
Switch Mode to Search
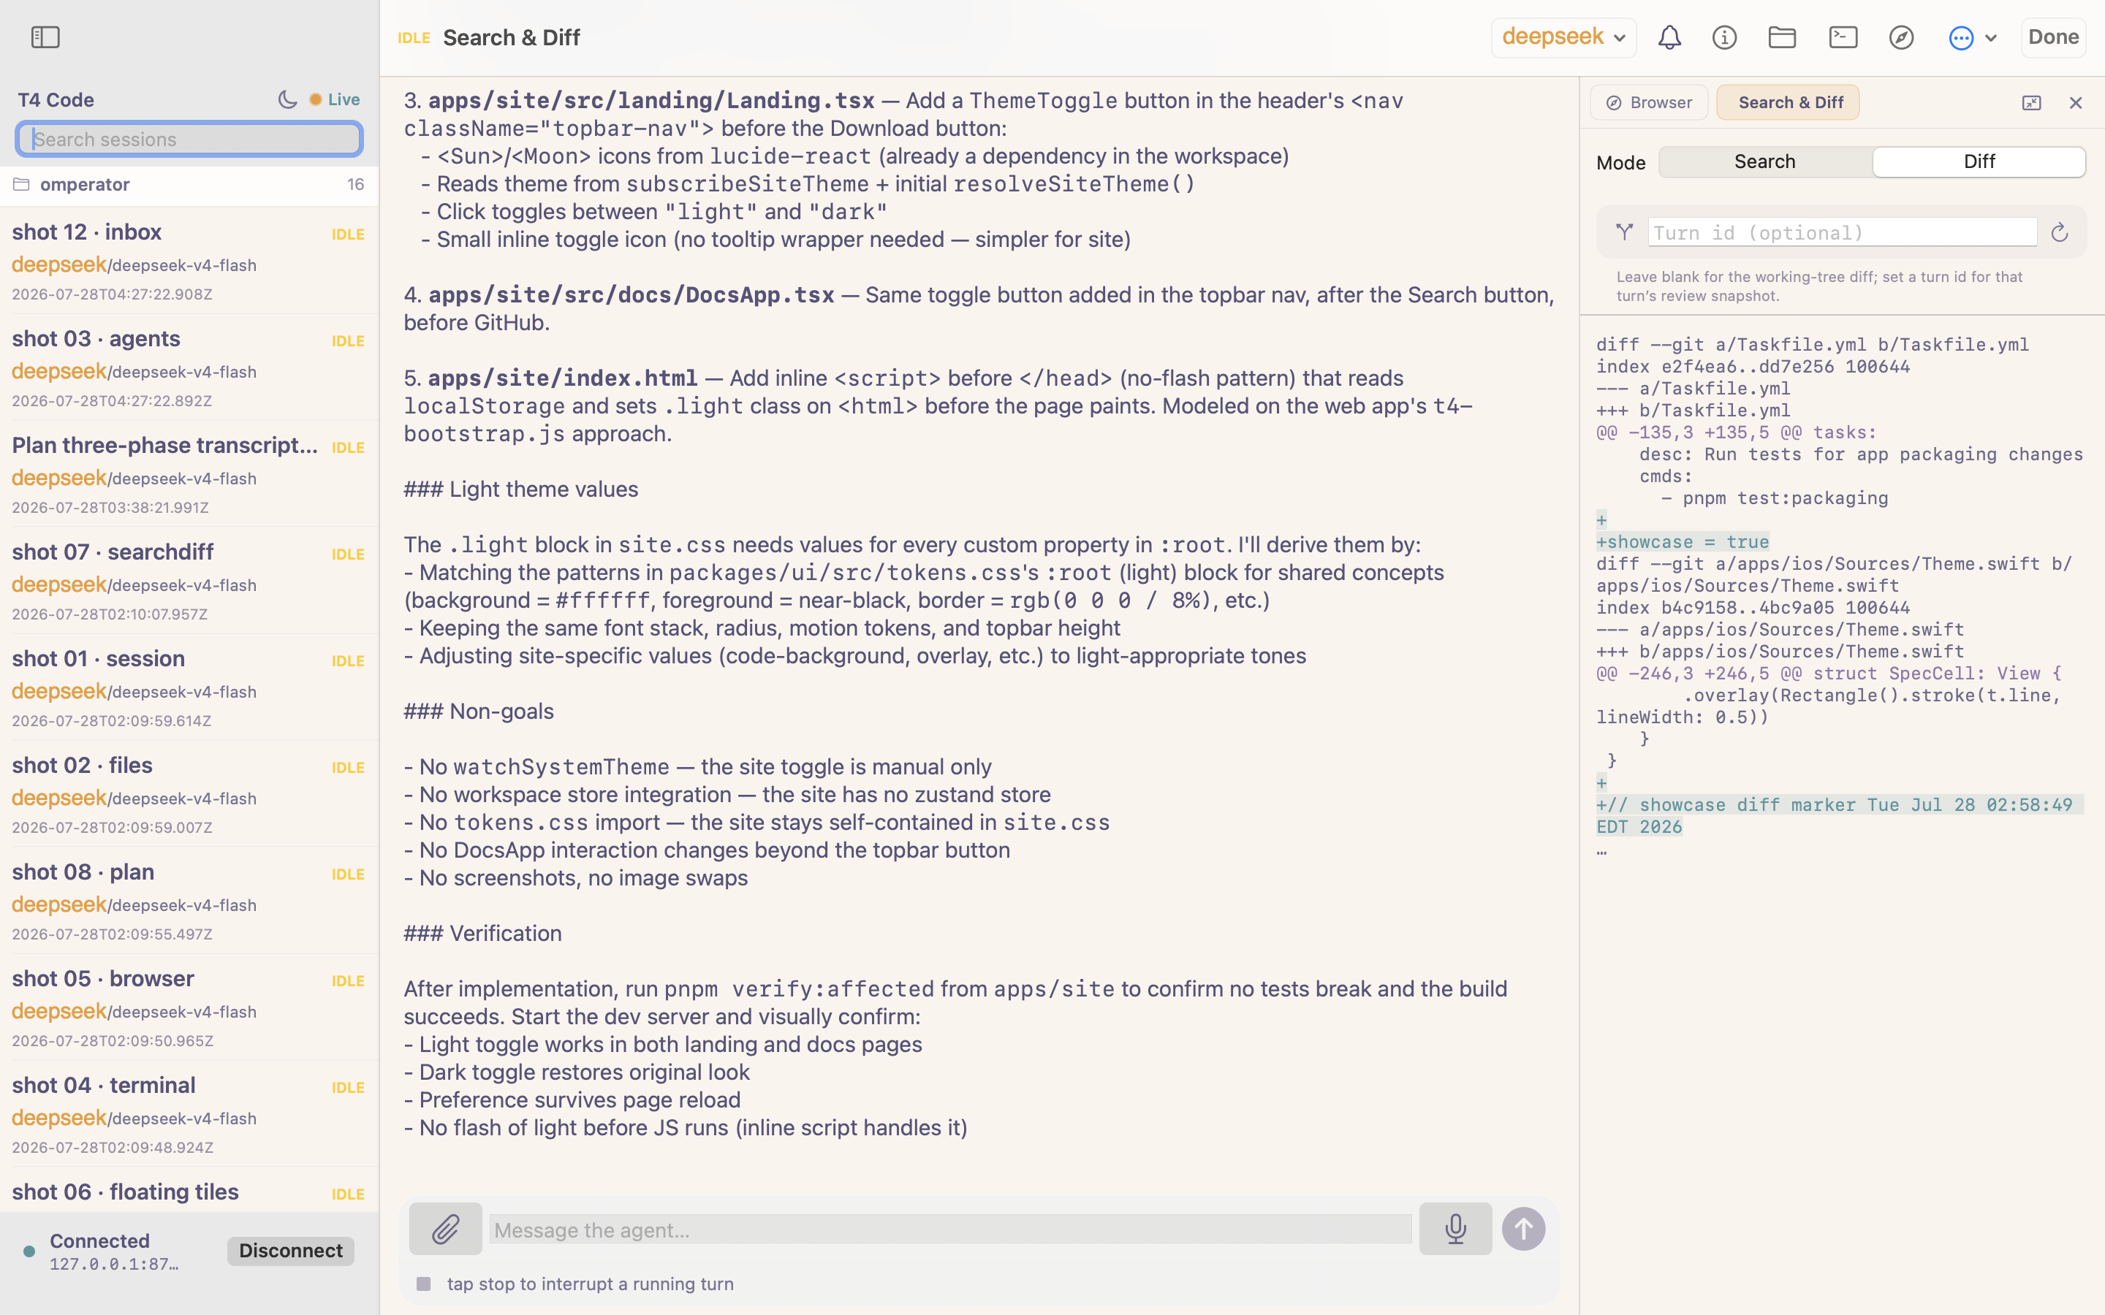(1765, 161)
